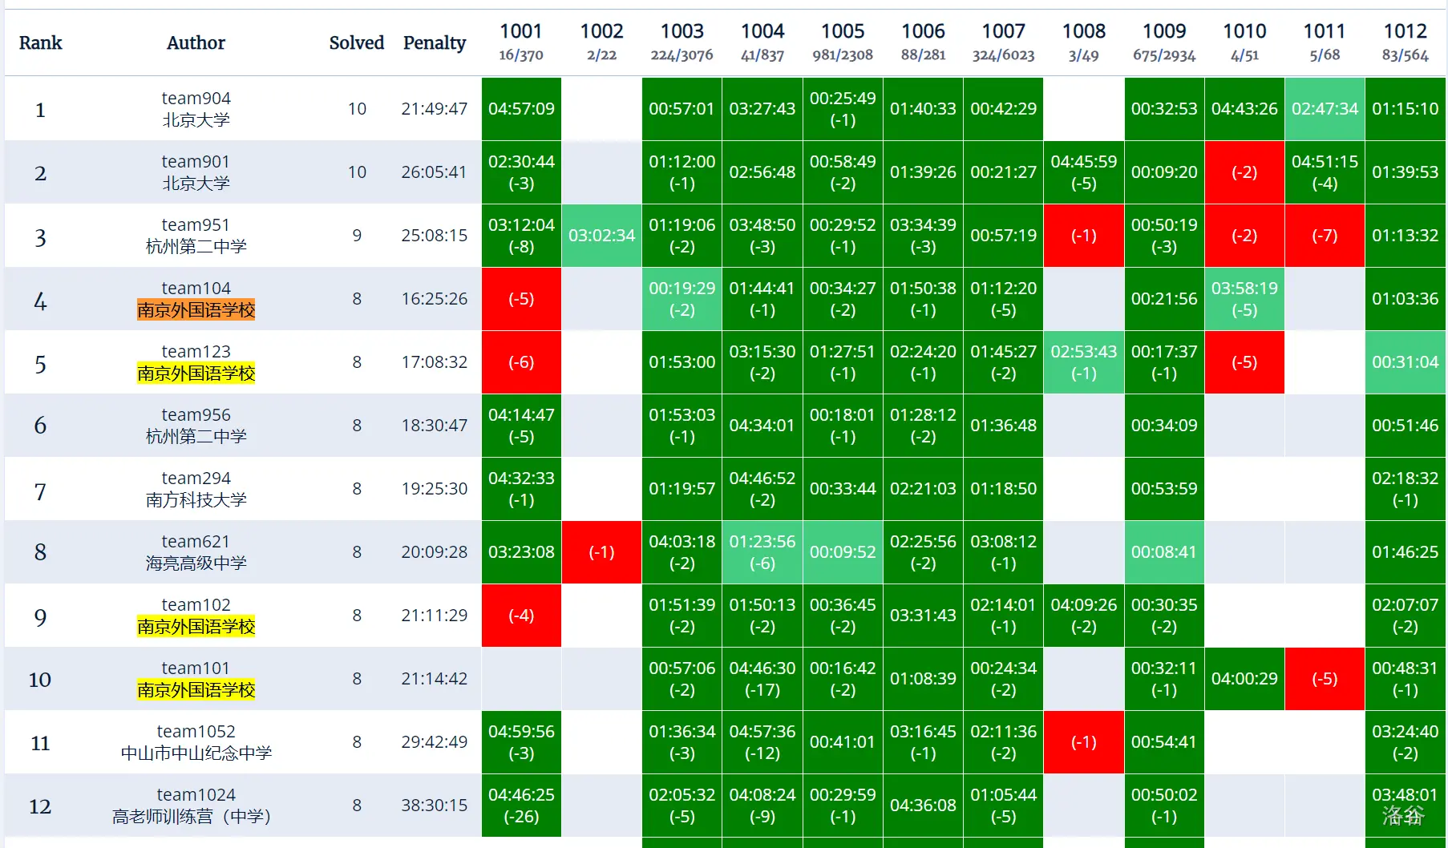Click team621's 1009 cell 00:08:41
This screenshot has height=848, width=1448.
point(1164,552)
